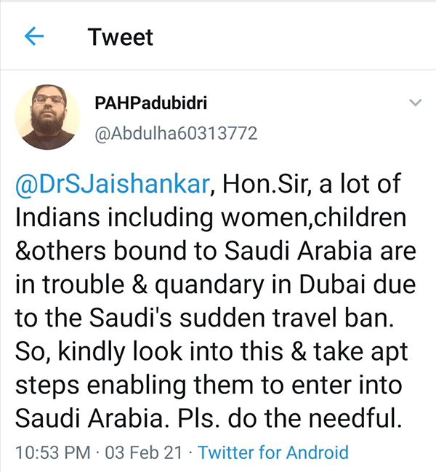Go back using the left arrow
Image resolution: width=436 pixels, height=472 pixels.
(34, 36)
